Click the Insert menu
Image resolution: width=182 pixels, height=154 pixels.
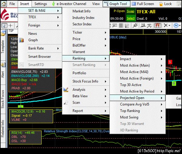[25, 4]
